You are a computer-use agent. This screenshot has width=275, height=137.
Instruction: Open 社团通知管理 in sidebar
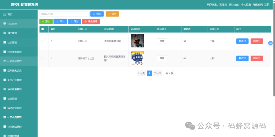click(x=19, y=127)
